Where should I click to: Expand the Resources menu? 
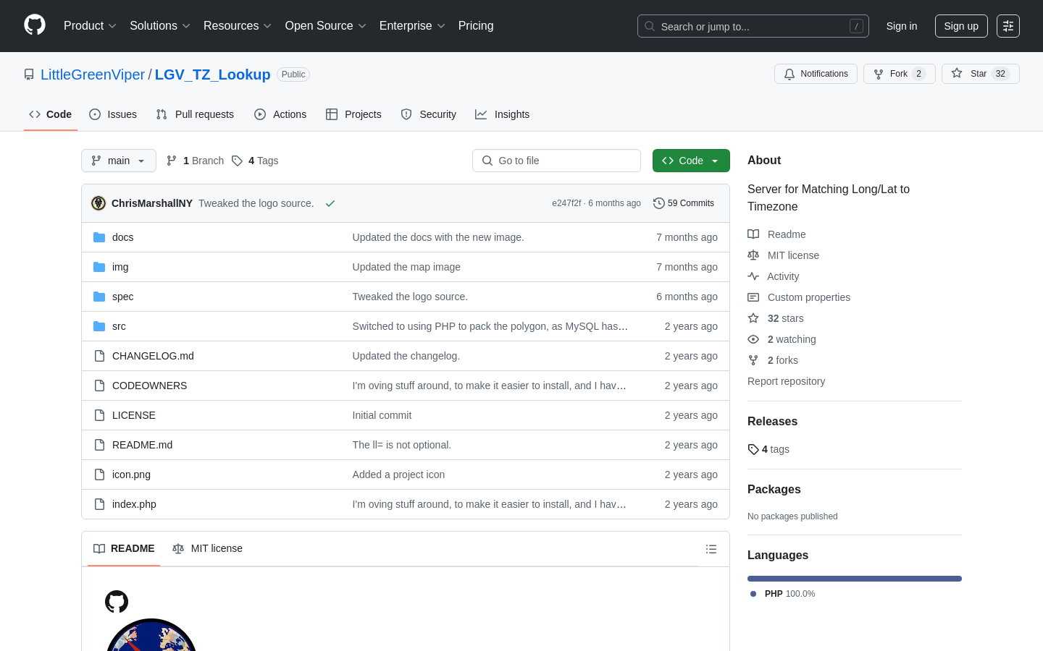tap(238, 26)
